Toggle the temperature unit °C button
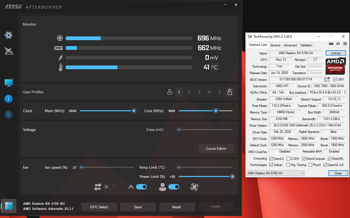The image size is (350, 218). [x=214, y=67]
